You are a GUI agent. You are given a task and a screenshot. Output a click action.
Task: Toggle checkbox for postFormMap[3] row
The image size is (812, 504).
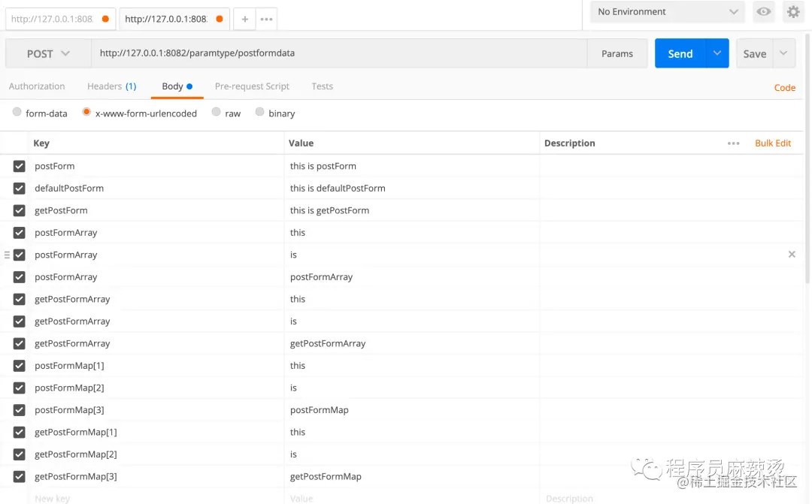pos(19,410)
